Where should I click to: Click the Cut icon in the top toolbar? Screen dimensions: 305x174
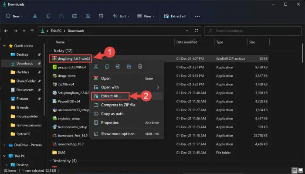35,16
